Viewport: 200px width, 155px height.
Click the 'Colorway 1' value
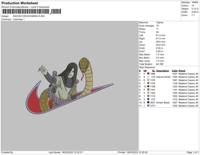[x=19, y=19]
